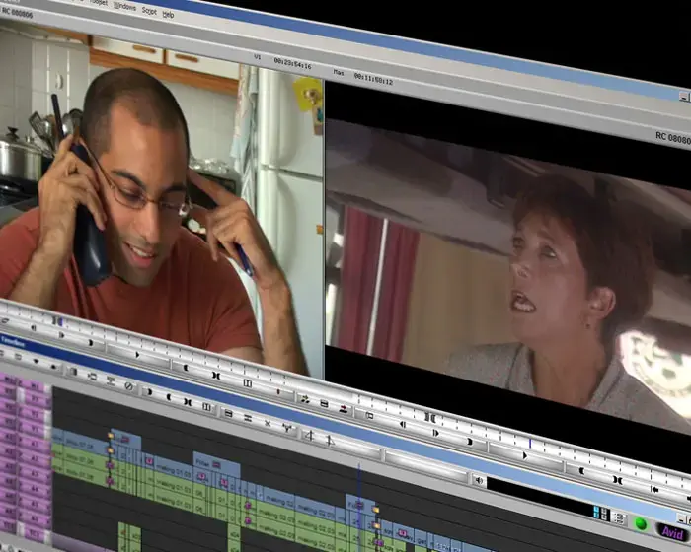The height and width of the screenshot is (552, 691).
Task: Open the Windows menu
Action: click(124, 6)
